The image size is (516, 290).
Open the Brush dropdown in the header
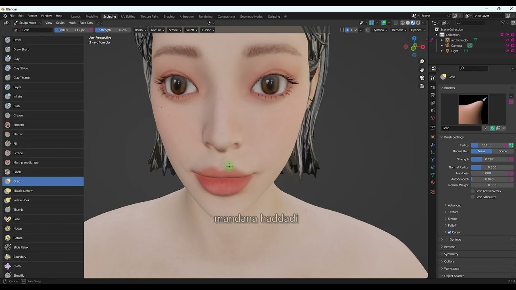pos(141,30)
